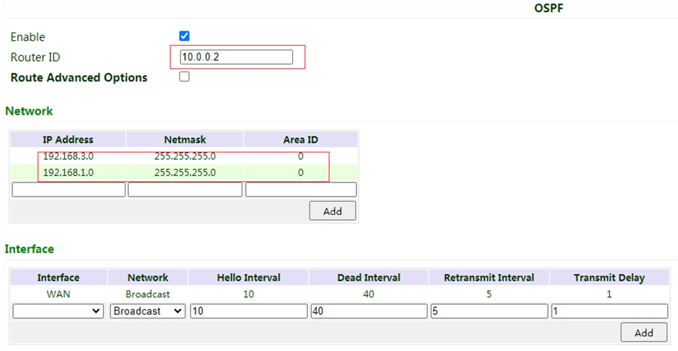Click the green Interface section heading
The image size is (678, 351).
point(29,249)
